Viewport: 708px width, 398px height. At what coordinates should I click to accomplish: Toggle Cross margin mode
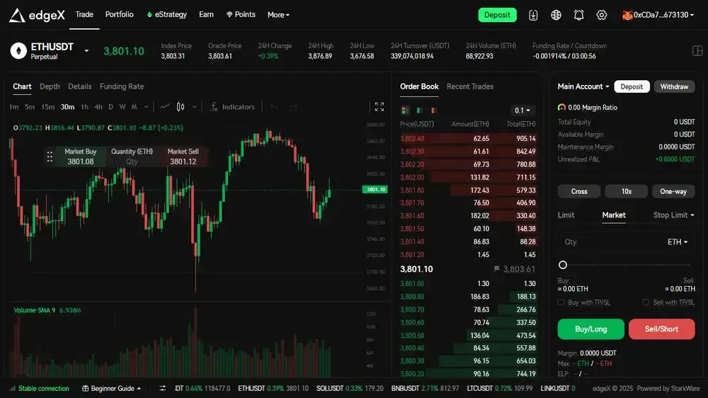click(x=579, y=191)
